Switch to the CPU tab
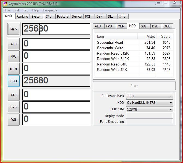Image resolution: width=183 pixels, height=163 pixels. [50, 16]
